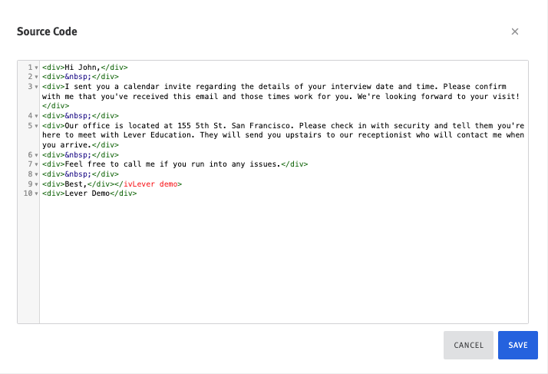Viewport: 548px width, 374px height.
Task: Click the 'Source Code' dialog title
Action: [47, 31]
